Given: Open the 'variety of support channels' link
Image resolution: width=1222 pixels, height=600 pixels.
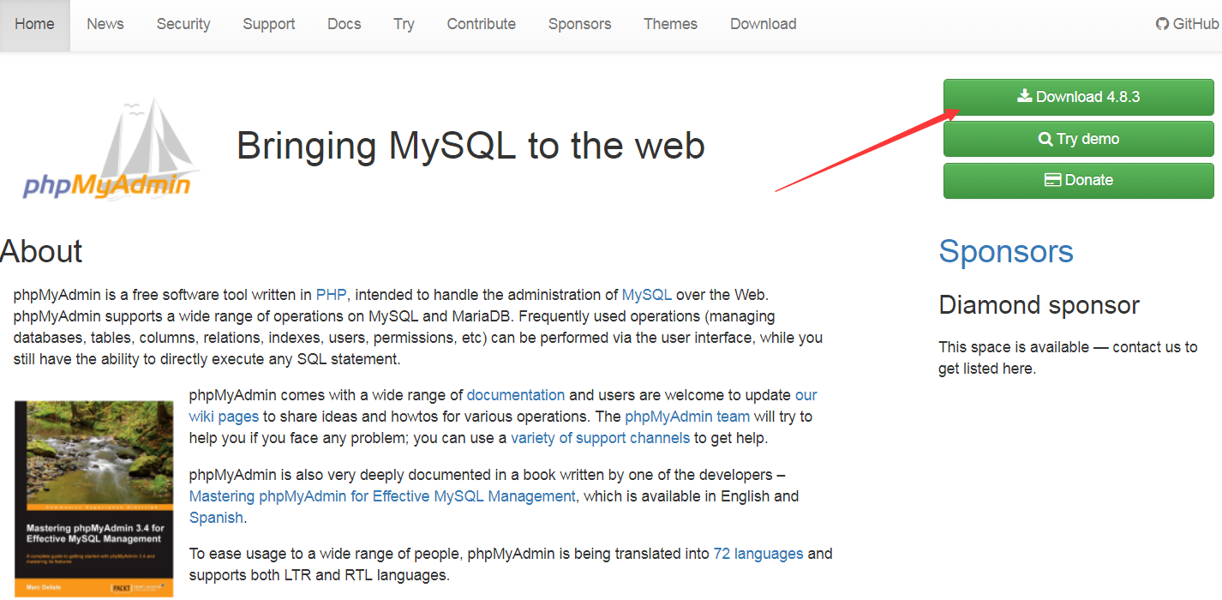Looking at the screenshot, I should tap(600, 438).
